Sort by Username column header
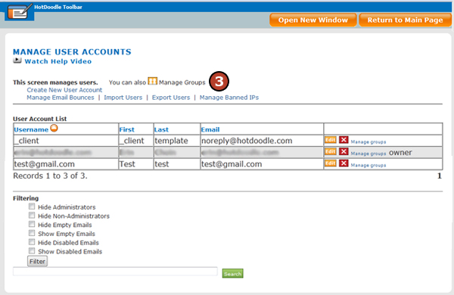The image size is (454, 295). (31, 129)
